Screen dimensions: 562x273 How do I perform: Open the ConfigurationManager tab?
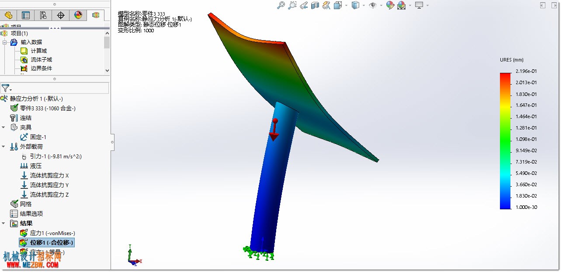pyautogui.click(x=43, y=15)
